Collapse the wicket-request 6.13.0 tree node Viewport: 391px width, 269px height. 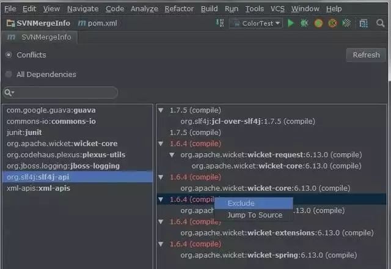[172, 155]
